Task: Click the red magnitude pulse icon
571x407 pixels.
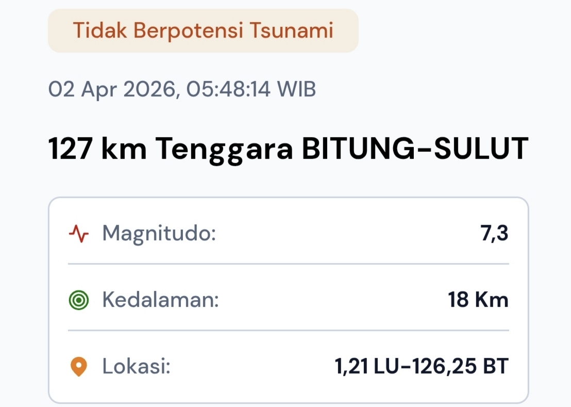Action: pos(78,234)
